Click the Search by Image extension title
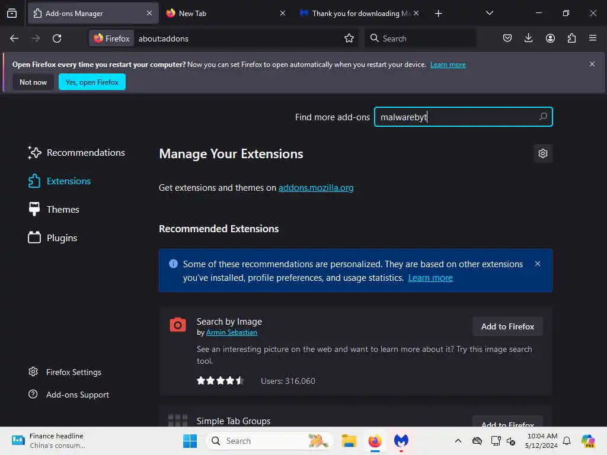Image resolution: width=607 pixels, height=455 pixels. click(229, 322)
